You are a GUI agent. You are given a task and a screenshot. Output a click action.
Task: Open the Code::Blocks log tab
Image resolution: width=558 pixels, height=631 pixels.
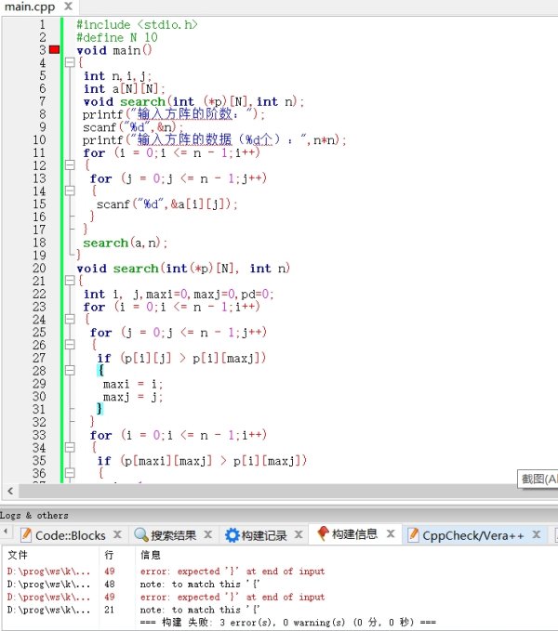point(63,535)
